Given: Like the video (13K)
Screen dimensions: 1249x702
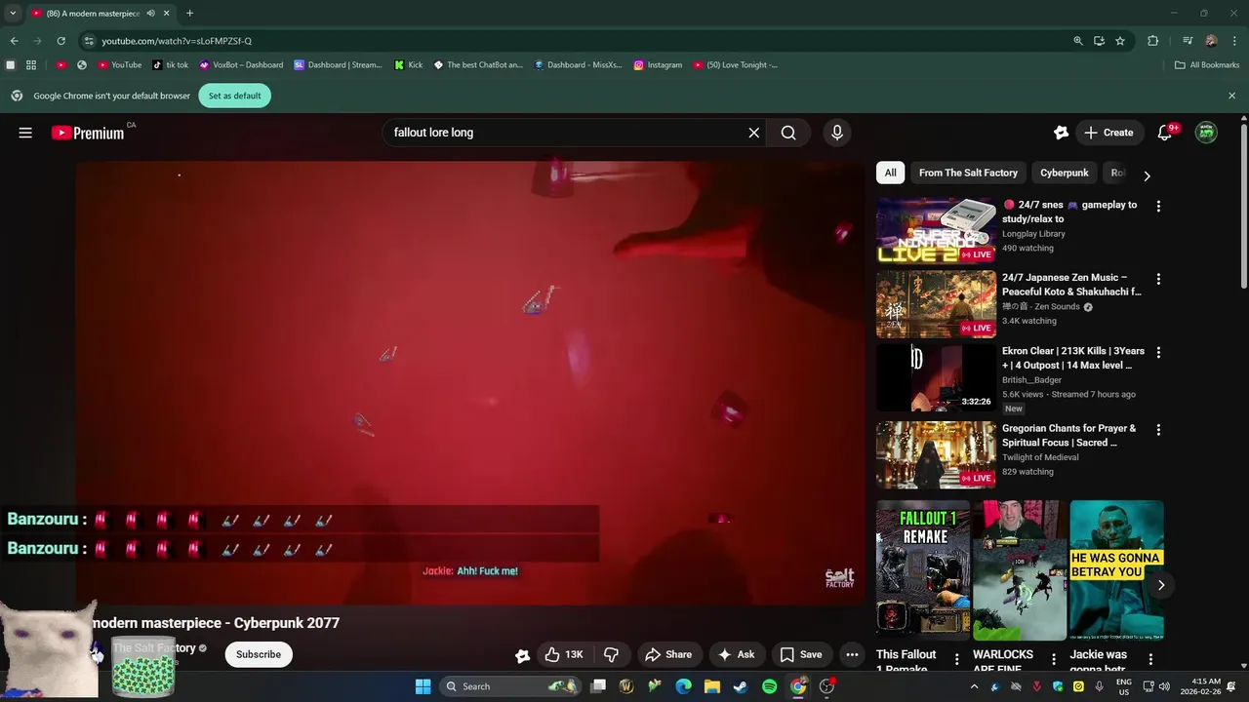Looking at the screenshot, I should coord(564,654).
